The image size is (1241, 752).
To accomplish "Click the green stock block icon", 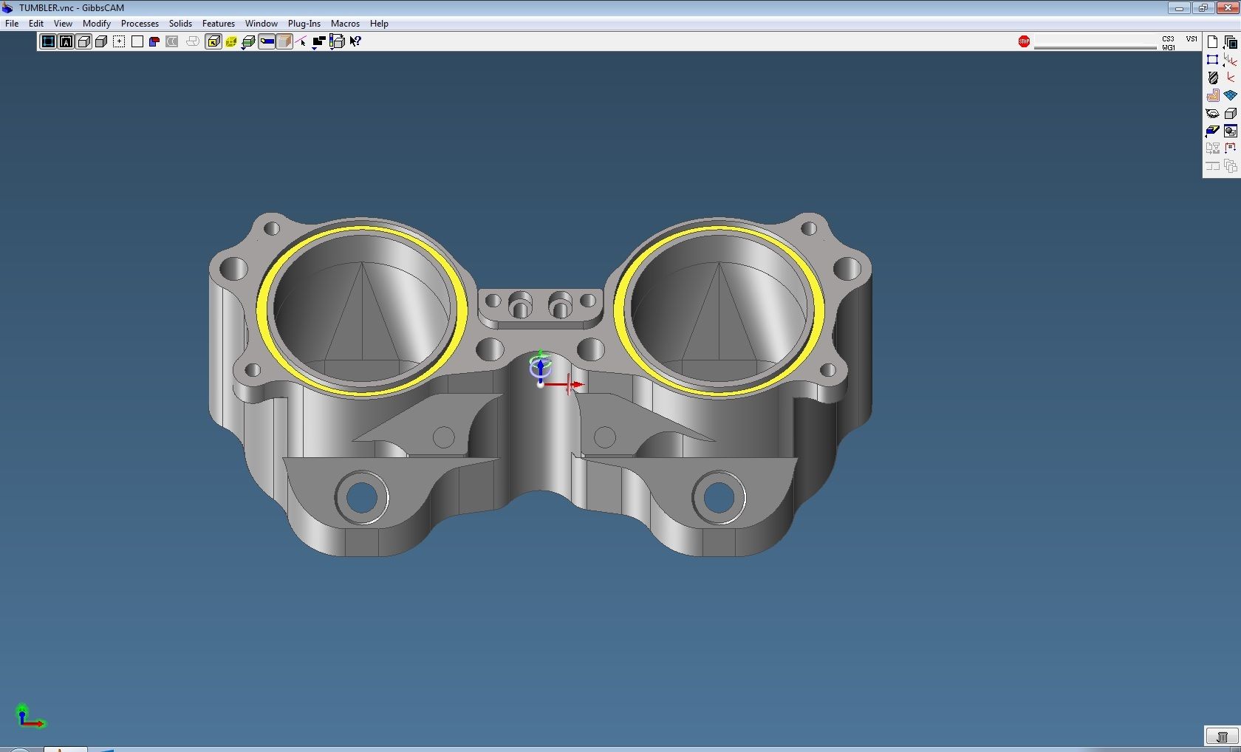I will (249, 41).
